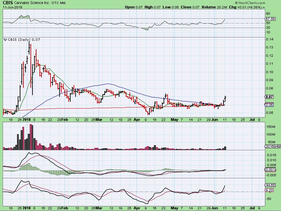
Task: Click the 'Apr' label on upper date axis
Action: tap(137, 120)
